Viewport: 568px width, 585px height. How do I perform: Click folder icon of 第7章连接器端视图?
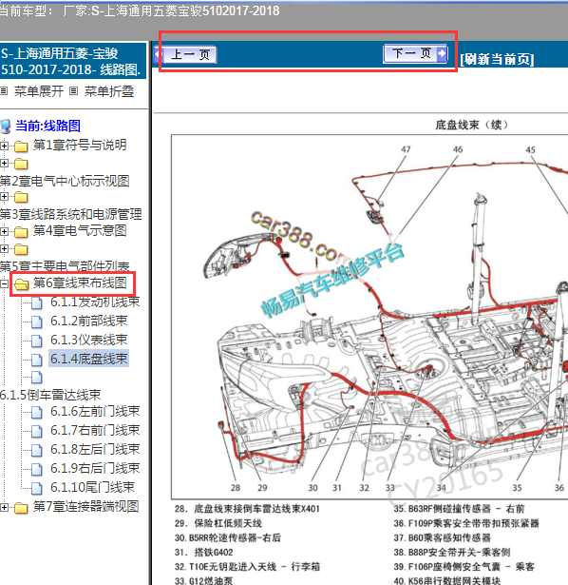(21, 508)
